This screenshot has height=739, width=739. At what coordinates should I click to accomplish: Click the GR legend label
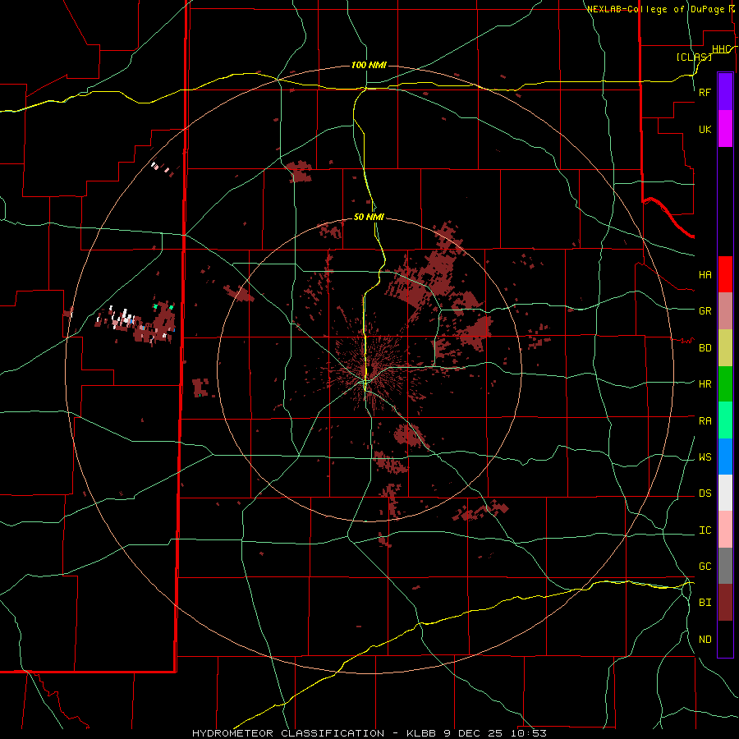tap(705, 311)
